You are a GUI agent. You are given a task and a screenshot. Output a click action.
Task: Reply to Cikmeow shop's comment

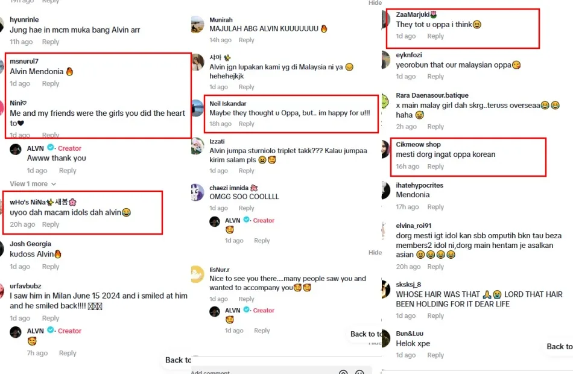tap(435, 166)
